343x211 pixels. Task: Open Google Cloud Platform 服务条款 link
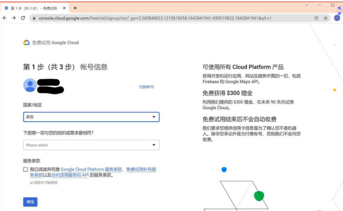[x=91, y=169]
